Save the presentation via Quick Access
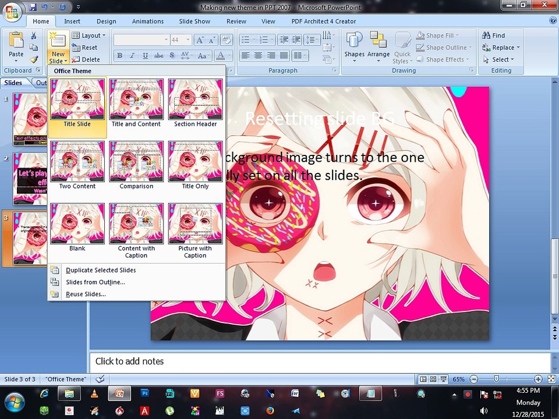The width and height of the screenshot is (559, 419). click(33, 7)
